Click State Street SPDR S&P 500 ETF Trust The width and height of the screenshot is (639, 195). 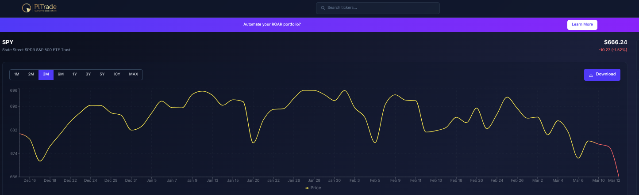point(36,50)
